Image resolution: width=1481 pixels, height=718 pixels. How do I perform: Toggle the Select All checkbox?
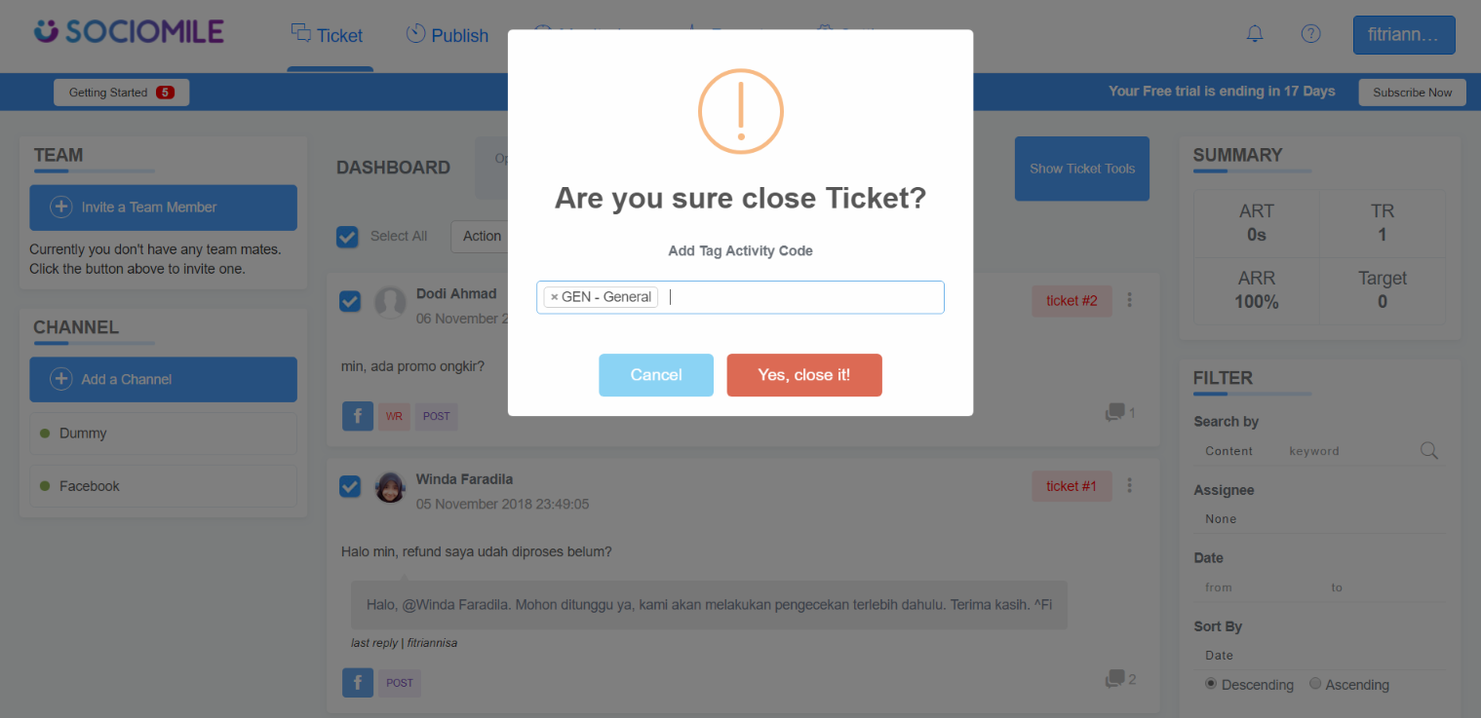347,236
